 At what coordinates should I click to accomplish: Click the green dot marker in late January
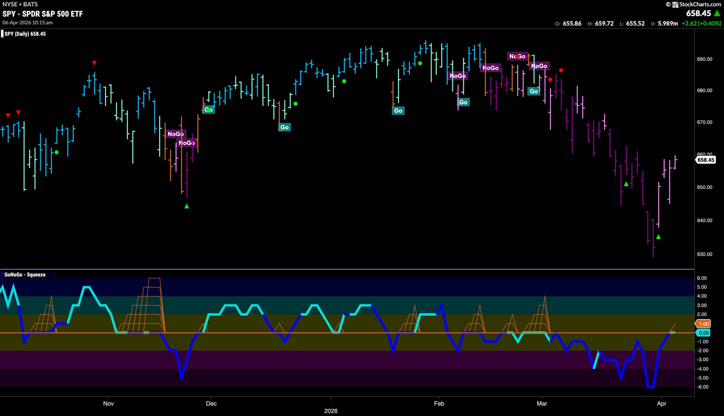click(420, 63)
